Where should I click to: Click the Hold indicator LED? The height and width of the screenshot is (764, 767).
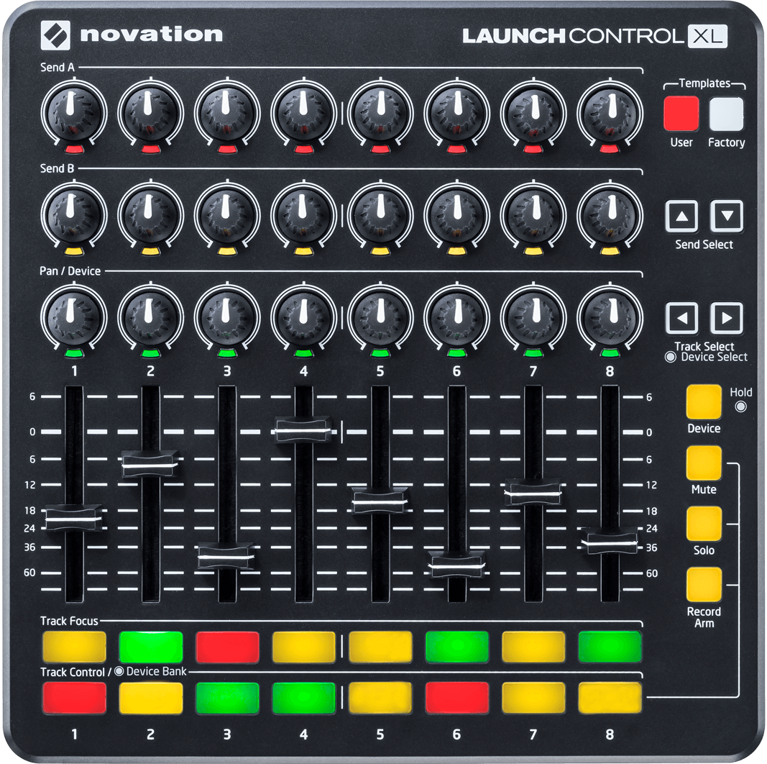coord(741,406)
